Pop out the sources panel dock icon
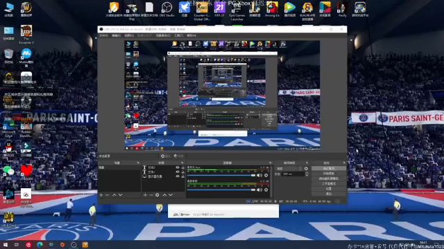Viewport: 444px width, 249px height. click(x=182, y=163)
